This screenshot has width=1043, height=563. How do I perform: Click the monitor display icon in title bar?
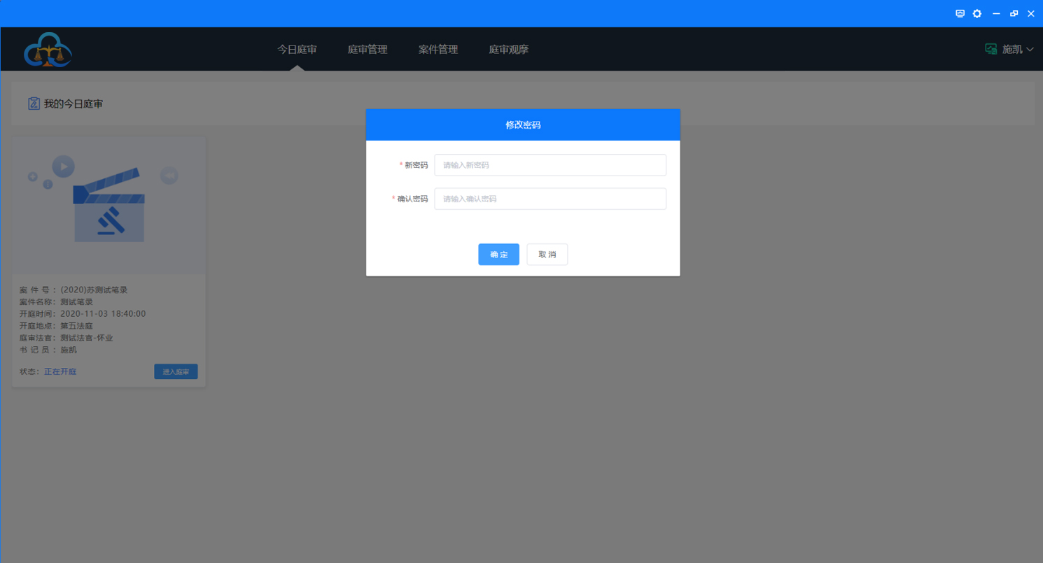[960, 13]
